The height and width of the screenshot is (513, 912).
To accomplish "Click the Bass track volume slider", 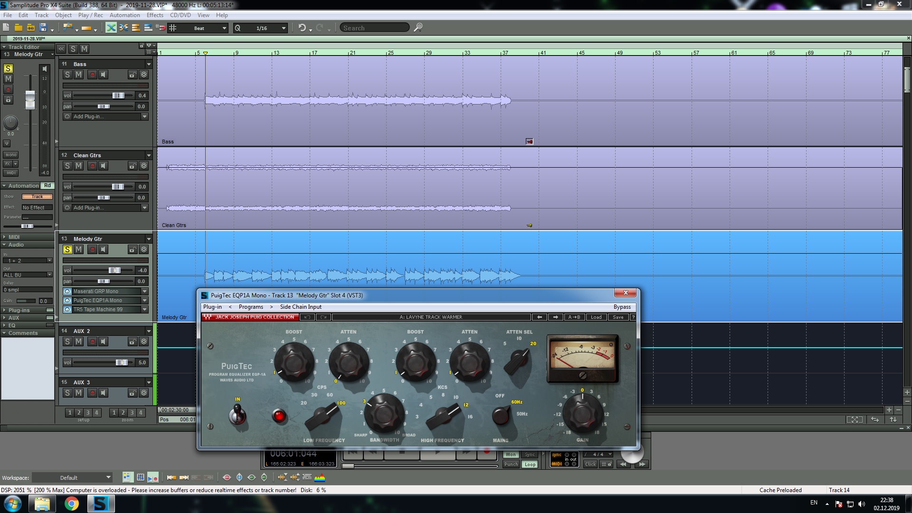I will 118,95.
